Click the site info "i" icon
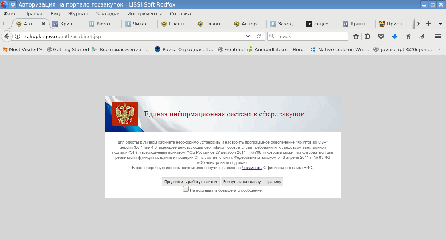The height and width of the screenshot is (239, 446). 17,36
